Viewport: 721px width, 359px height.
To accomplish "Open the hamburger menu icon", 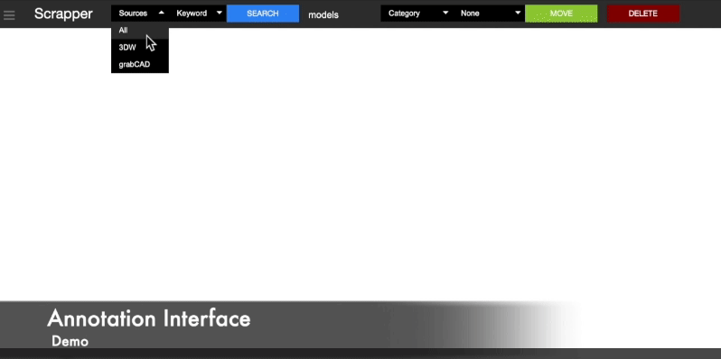I will (x=9, y=15).
